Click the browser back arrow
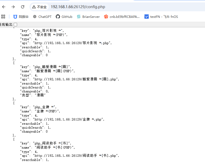This screenshot has width=205, height=162. tap(4, 7)
